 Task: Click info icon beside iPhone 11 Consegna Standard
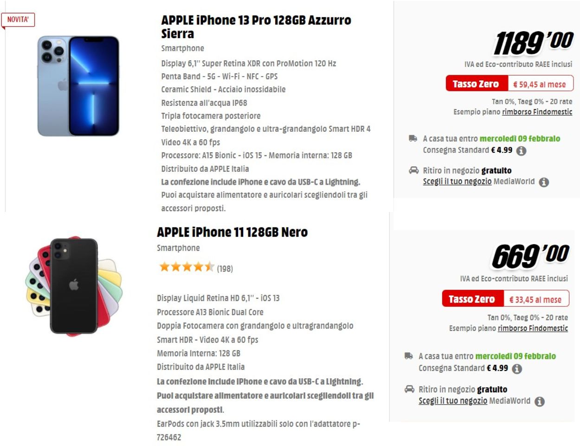[517, 369]
